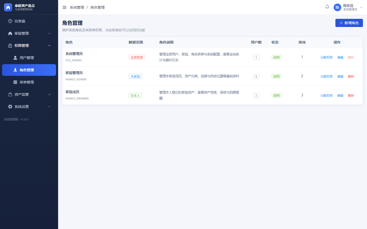The image size is (367, 229).
Task: Collapse the 权限管理 menu chevron
Action: [x=49, y=46]
